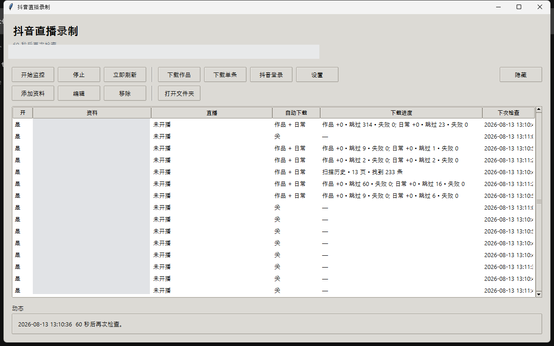554x346 pixels.
Task: Refresh now with 立即刷新
Action: click(x=125, y=75)
